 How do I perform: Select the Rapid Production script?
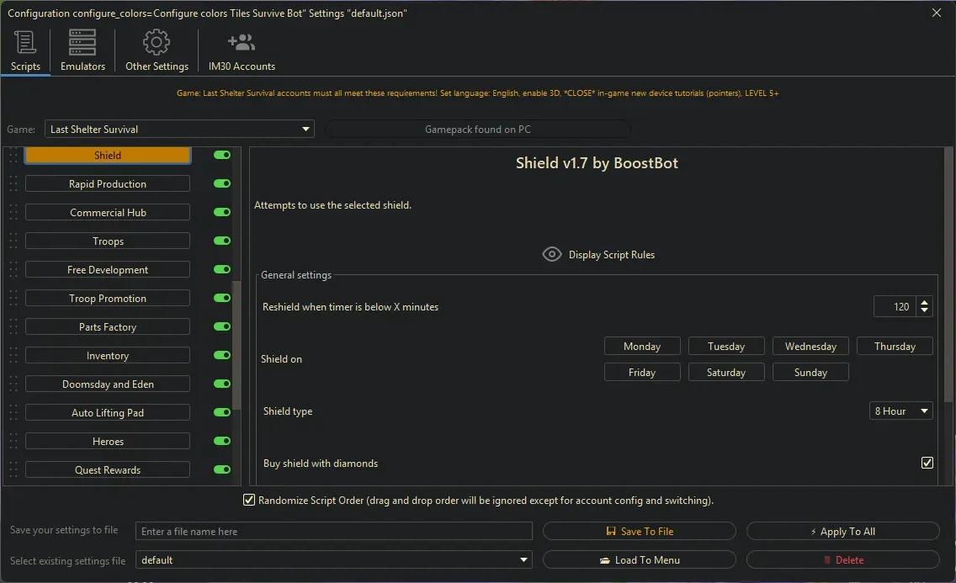(x=108, y=184)
